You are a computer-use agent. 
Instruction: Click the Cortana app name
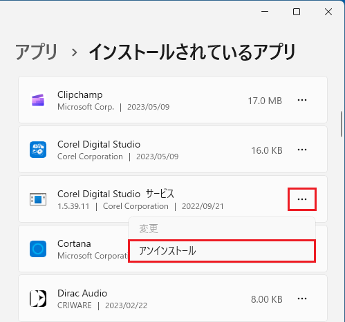click(74, 243)
